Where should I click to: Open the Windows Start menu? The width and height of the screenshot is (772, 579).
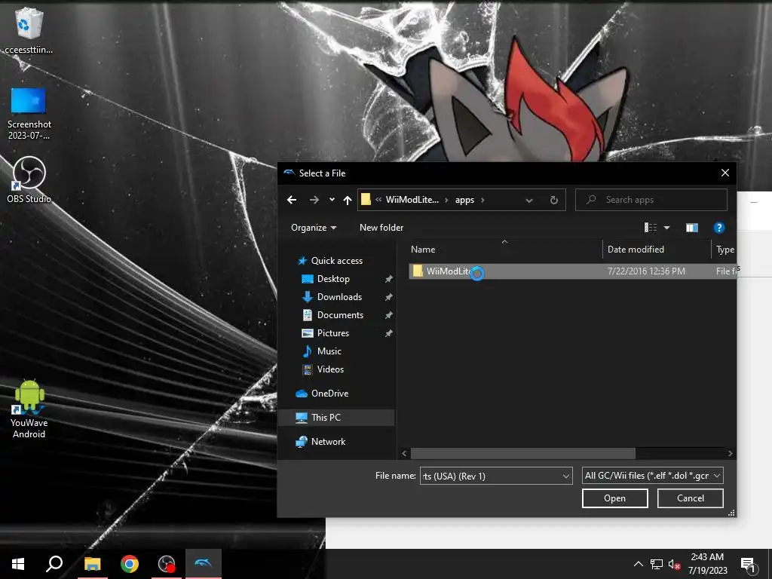18,564
